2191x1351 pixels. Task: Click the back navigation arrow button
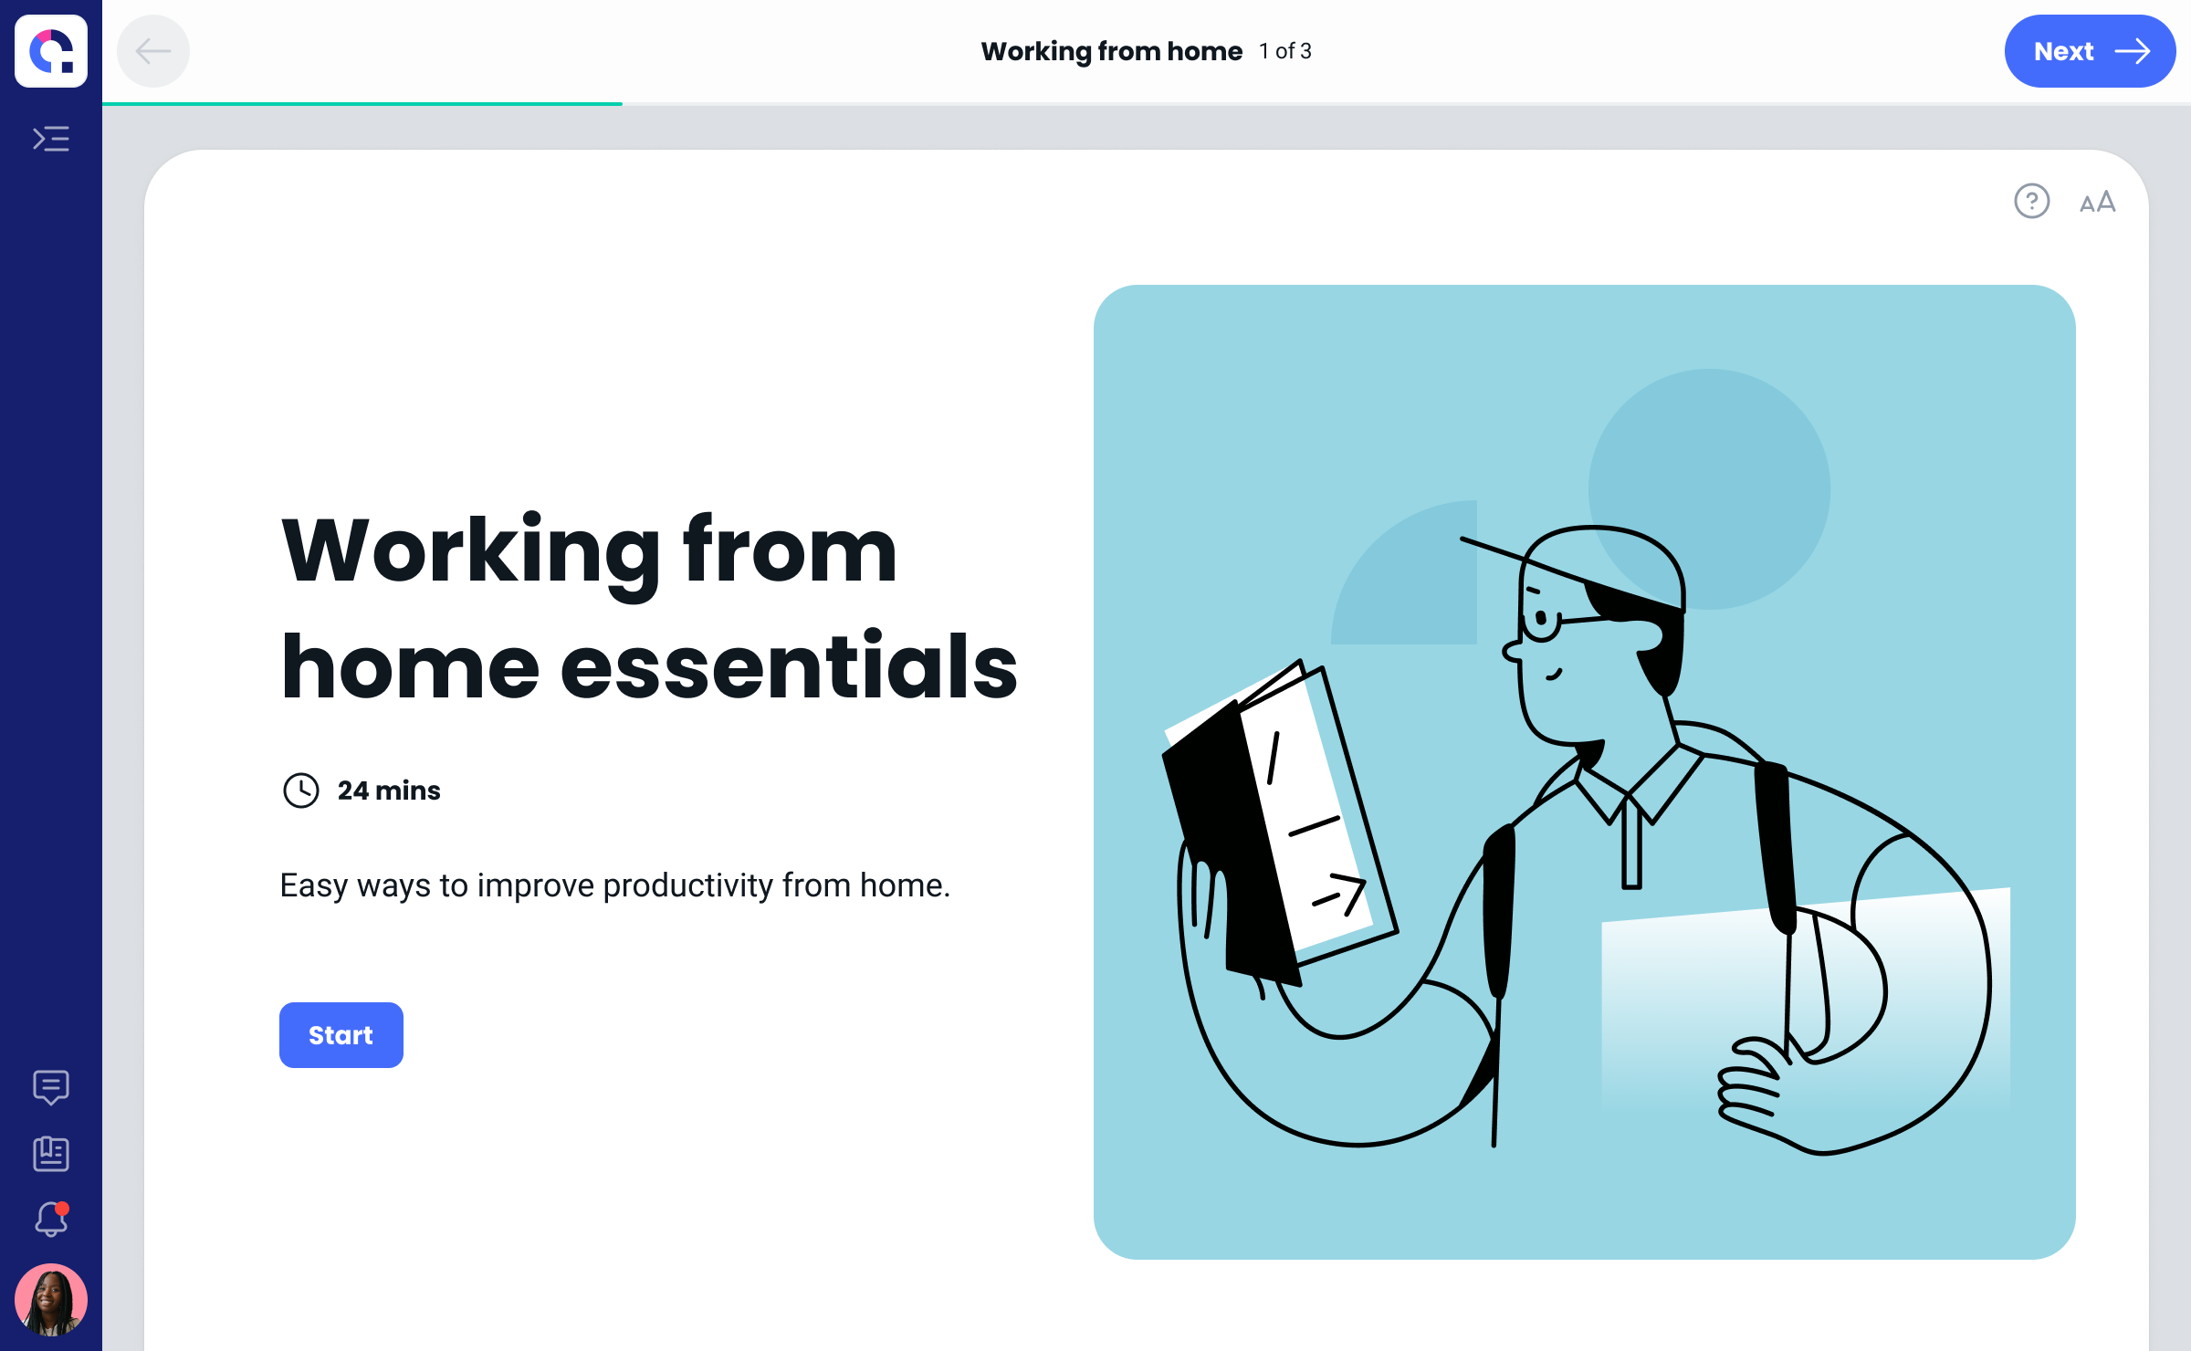coord(152,52)
